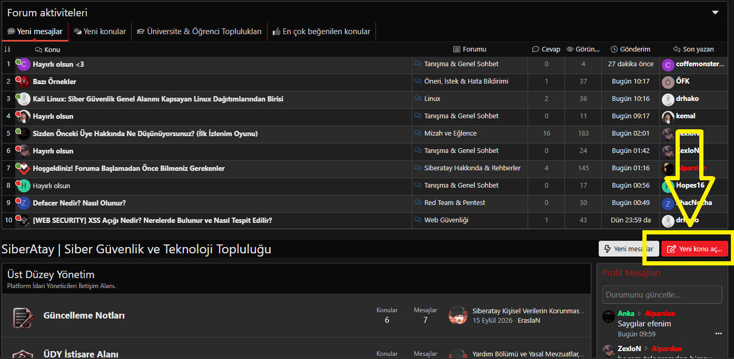Open "Defacer Nedir? Nasıl Olunur?" thread
734x359 pixels.
click(x=79, y=203)
